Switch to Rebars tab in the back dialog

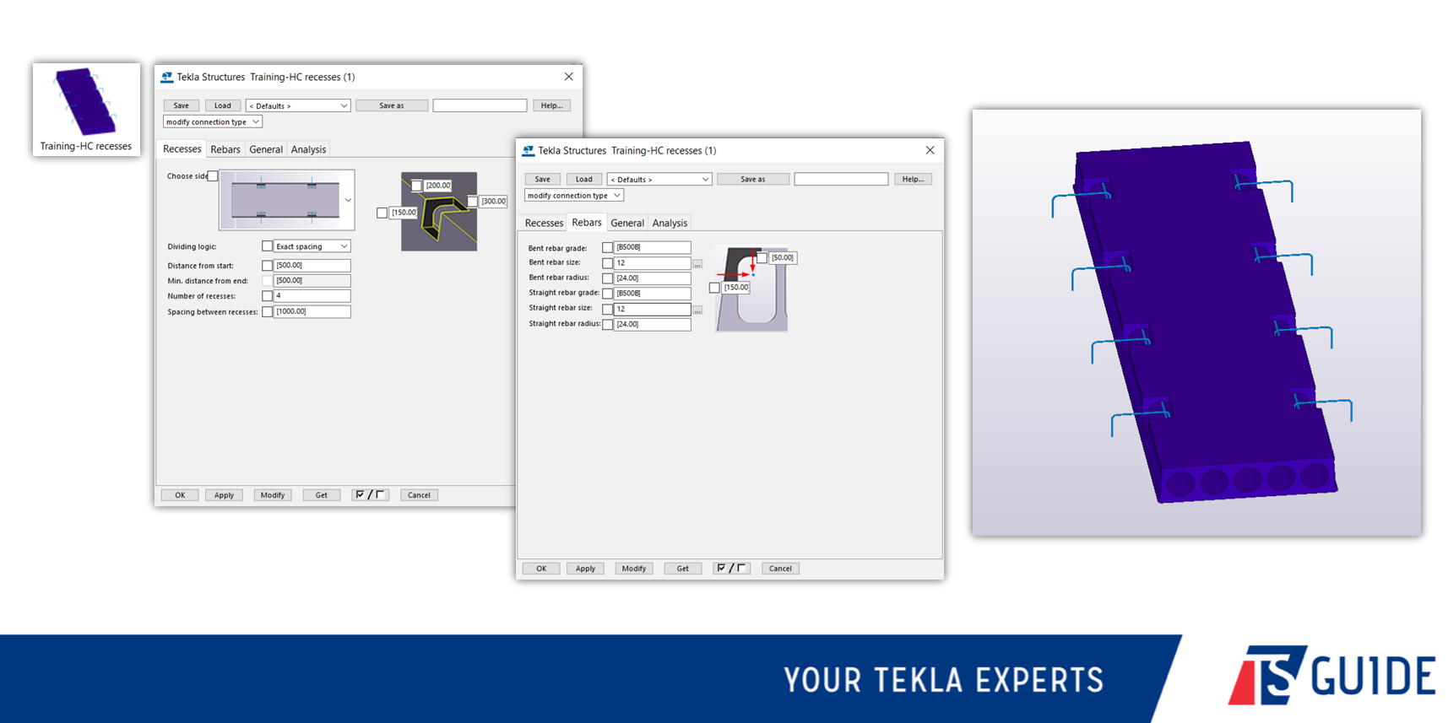pyautogui.click(x=225, y=149)
